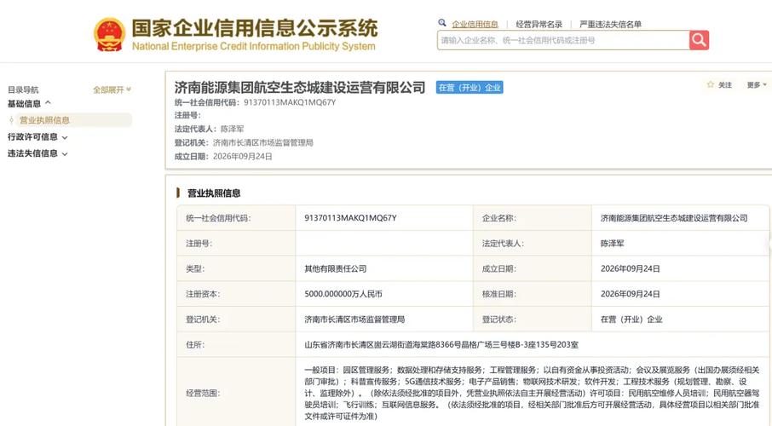This screenshot has height=426, width=772.
Task: Click header legal representative 陈泽军
Action: click(x=232, y=129)
